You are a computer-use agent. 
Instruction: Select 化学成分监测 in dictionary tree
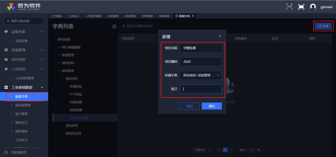point(79,118)
